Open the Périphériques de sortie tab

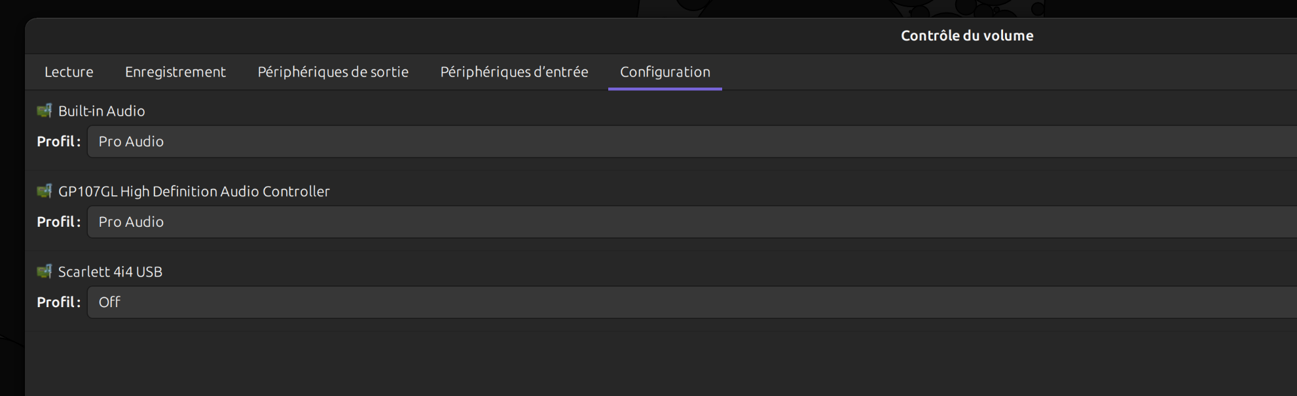[333, 72]
